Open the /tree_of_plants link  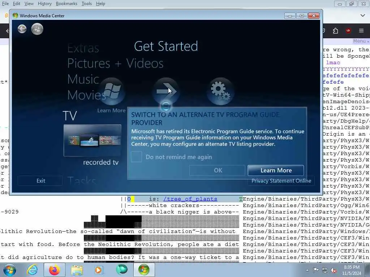click(190, 199)
